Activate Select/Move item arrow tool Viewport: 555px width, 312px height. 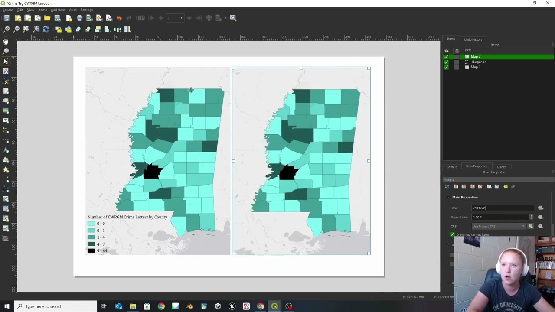tap(6, 61)
